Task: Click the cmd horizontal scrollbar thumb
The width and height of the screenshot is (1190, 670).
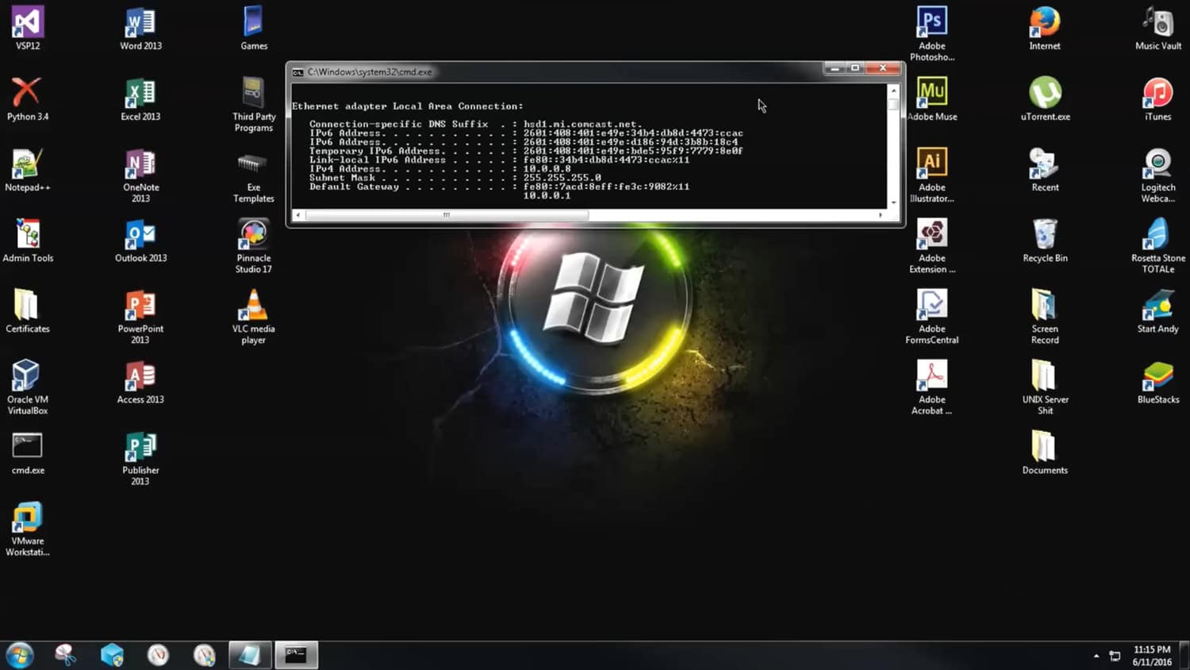Action: [x=447, y=215]
